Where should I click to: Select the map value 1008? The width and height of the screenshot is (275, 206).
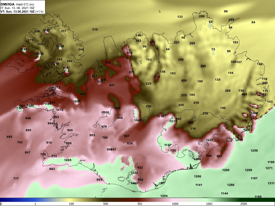pyautogui.click(x=105, y=112)
